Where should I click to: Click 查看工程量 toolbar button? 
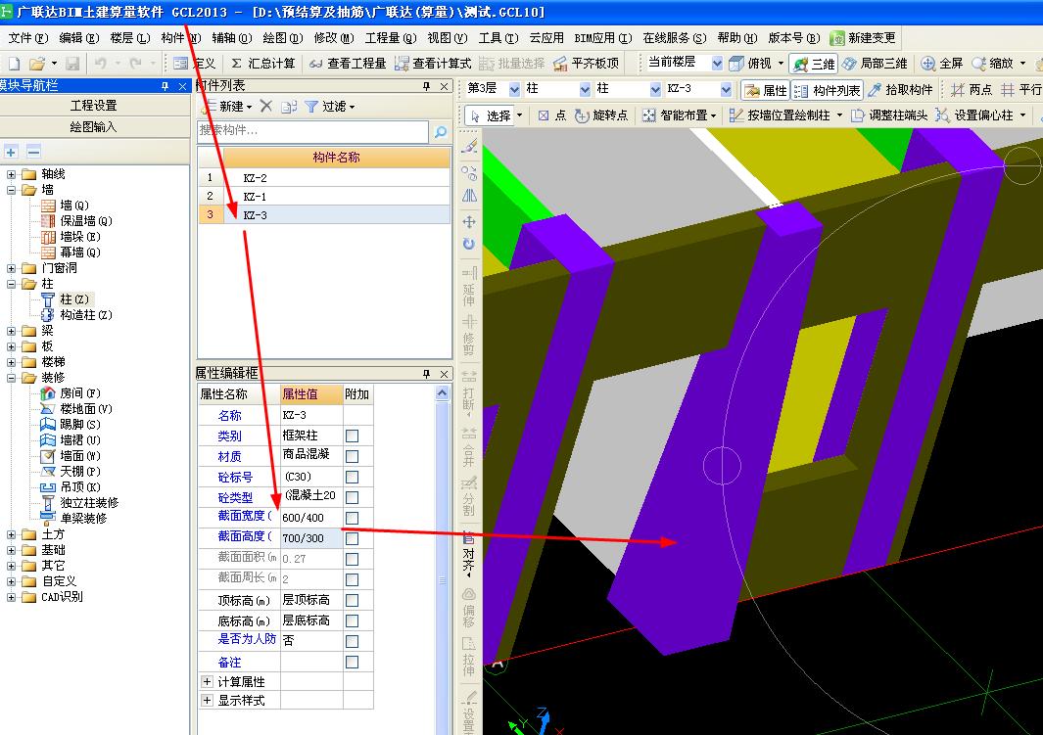tap(348, 64)
